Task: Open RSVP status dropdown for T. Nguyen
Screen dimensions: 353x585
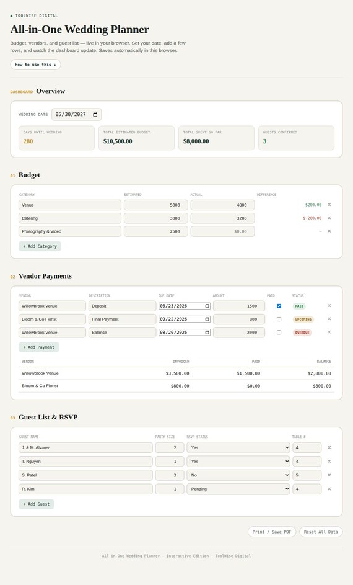Action: (x=238, y=461)
